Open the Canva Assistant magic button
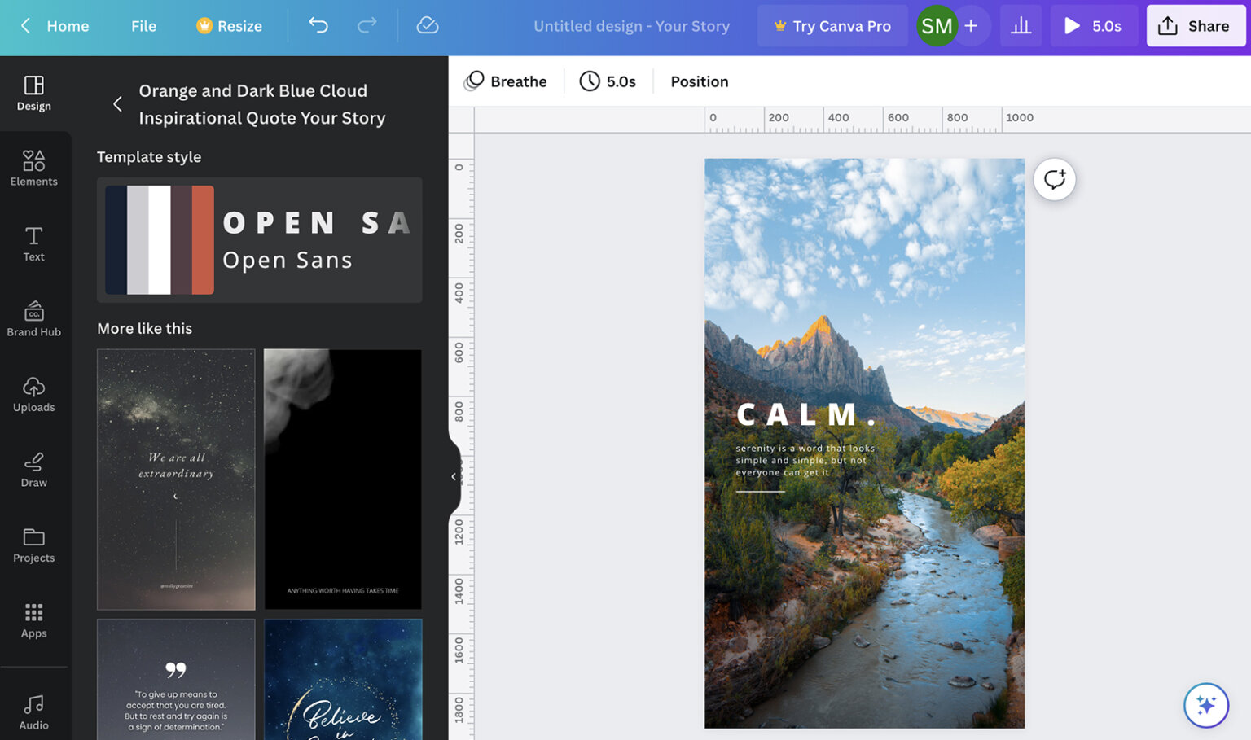This screenshot has height=740, width=1251. tap(1205, 705)
